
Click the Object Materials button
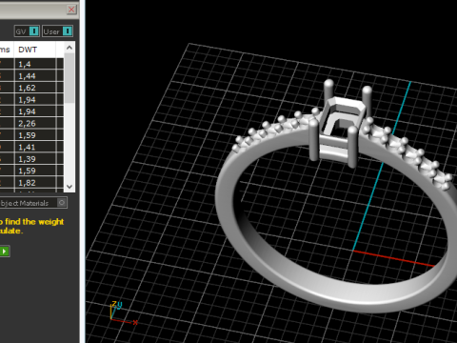tap(33, 203)
